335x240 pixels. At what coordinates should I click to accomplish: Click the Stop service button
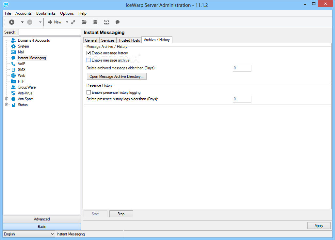pos(121,214)
